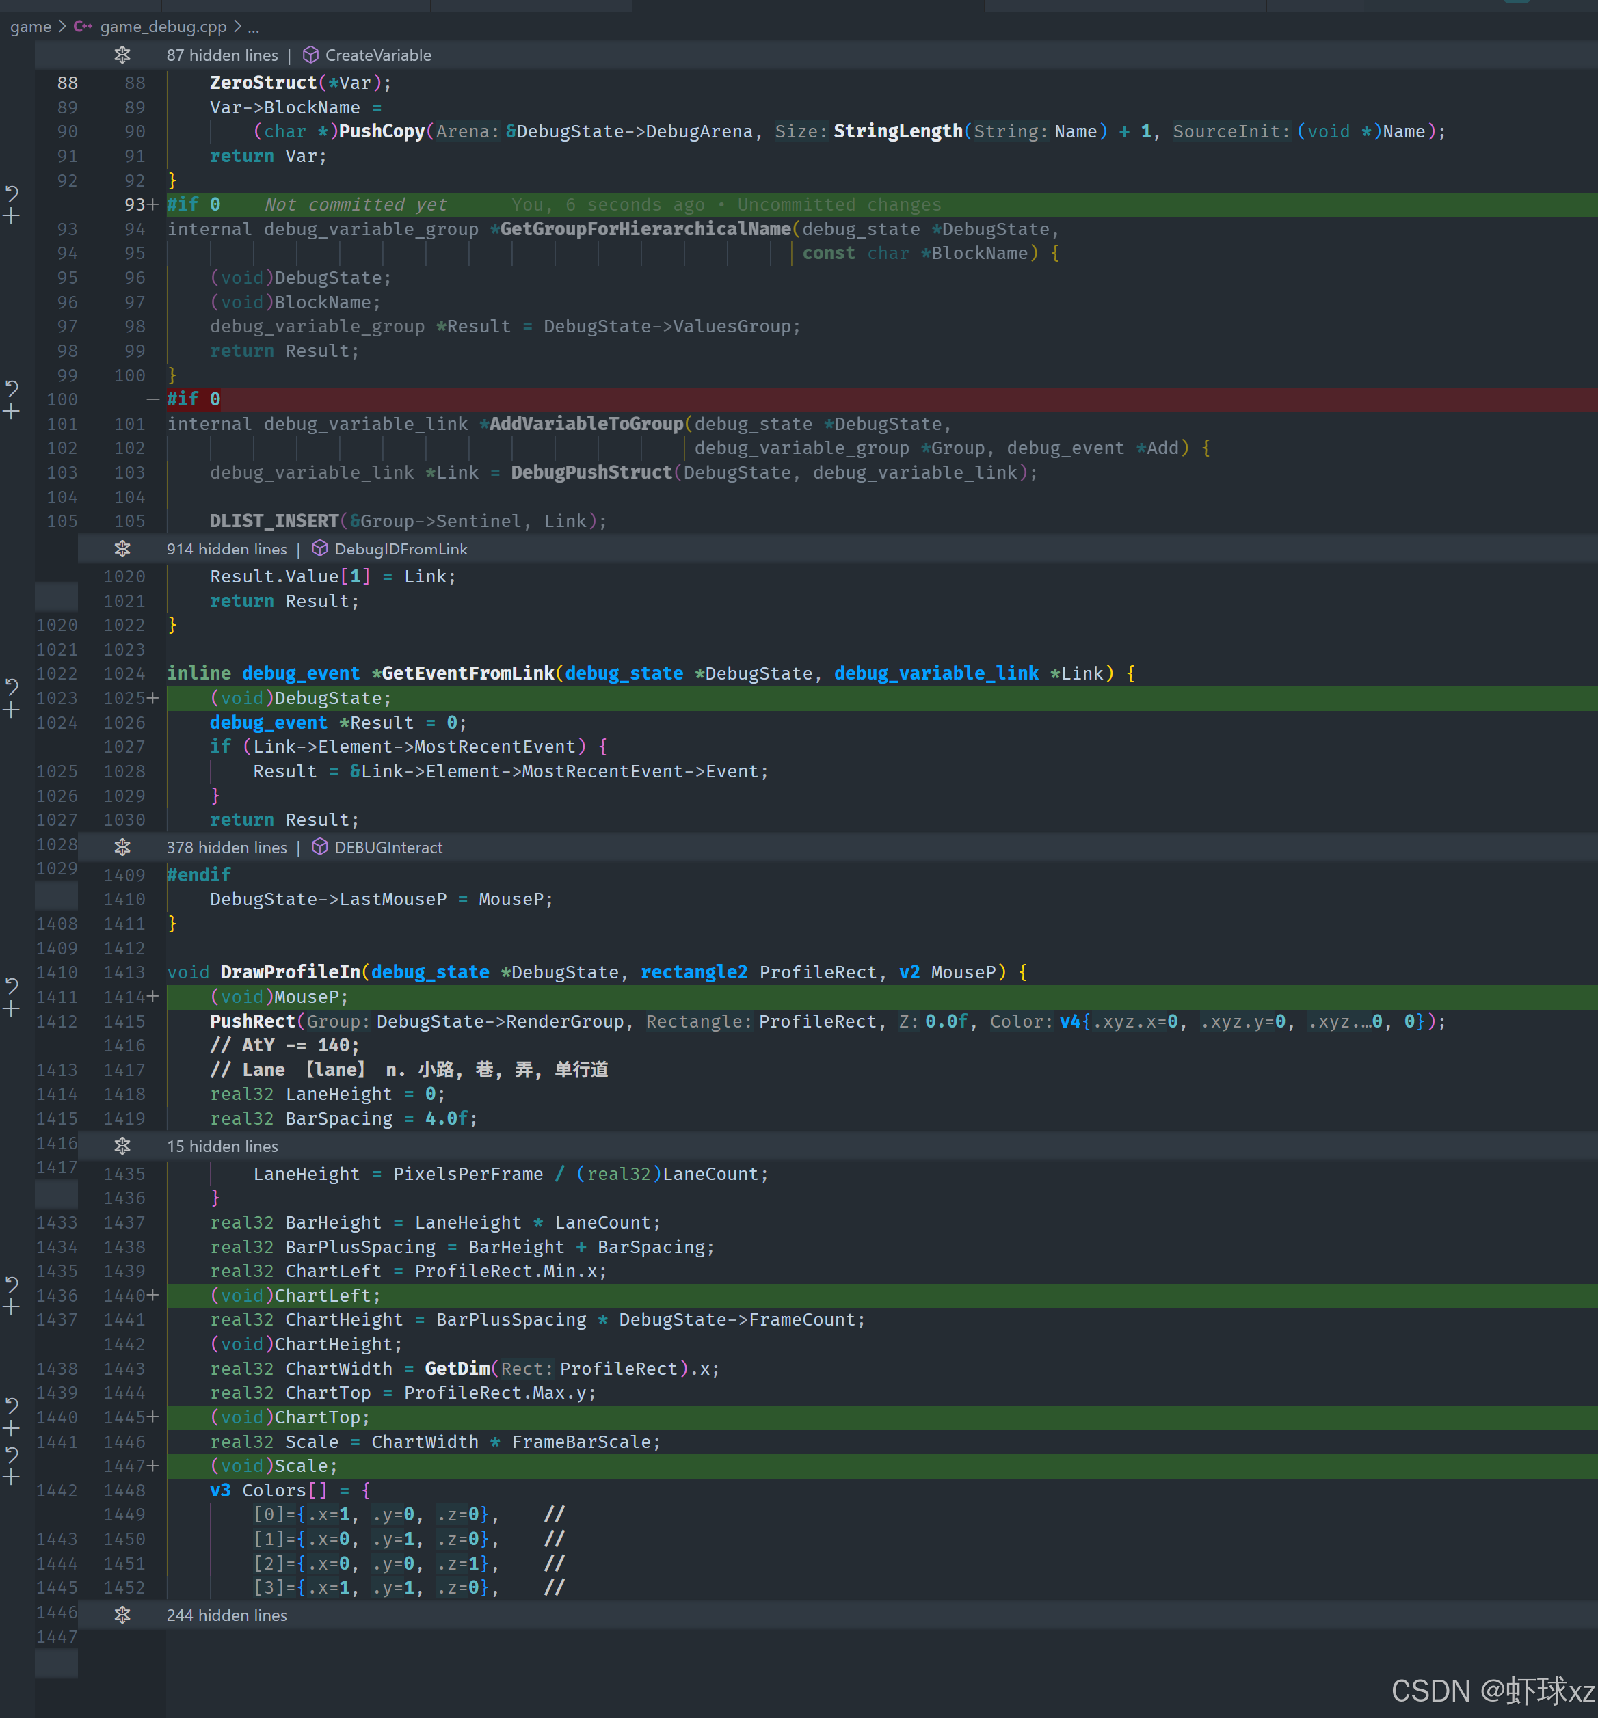This screenshot has width=1598, height=1718.
Task: Unfold the 378 hidden lines section
Action: pos(122,848)
